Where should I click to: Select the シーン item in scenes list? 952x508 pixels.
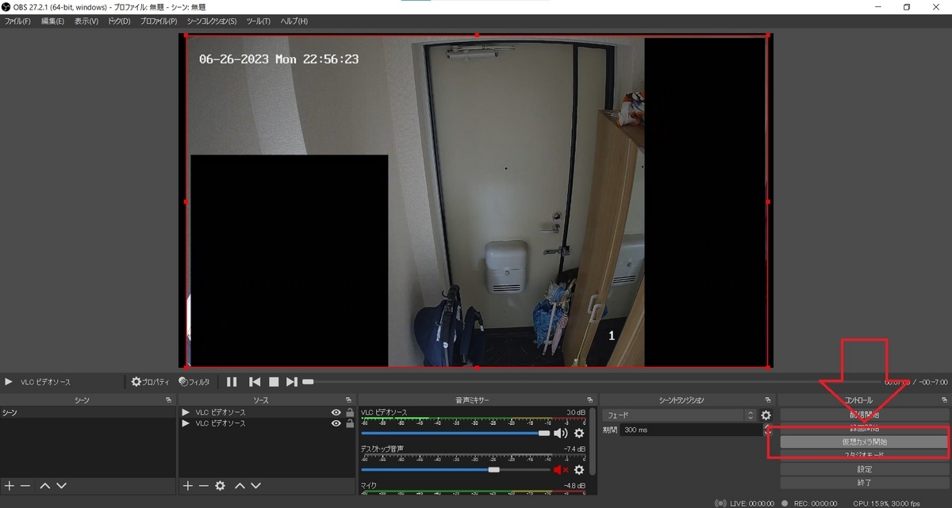tap(87, 413)
